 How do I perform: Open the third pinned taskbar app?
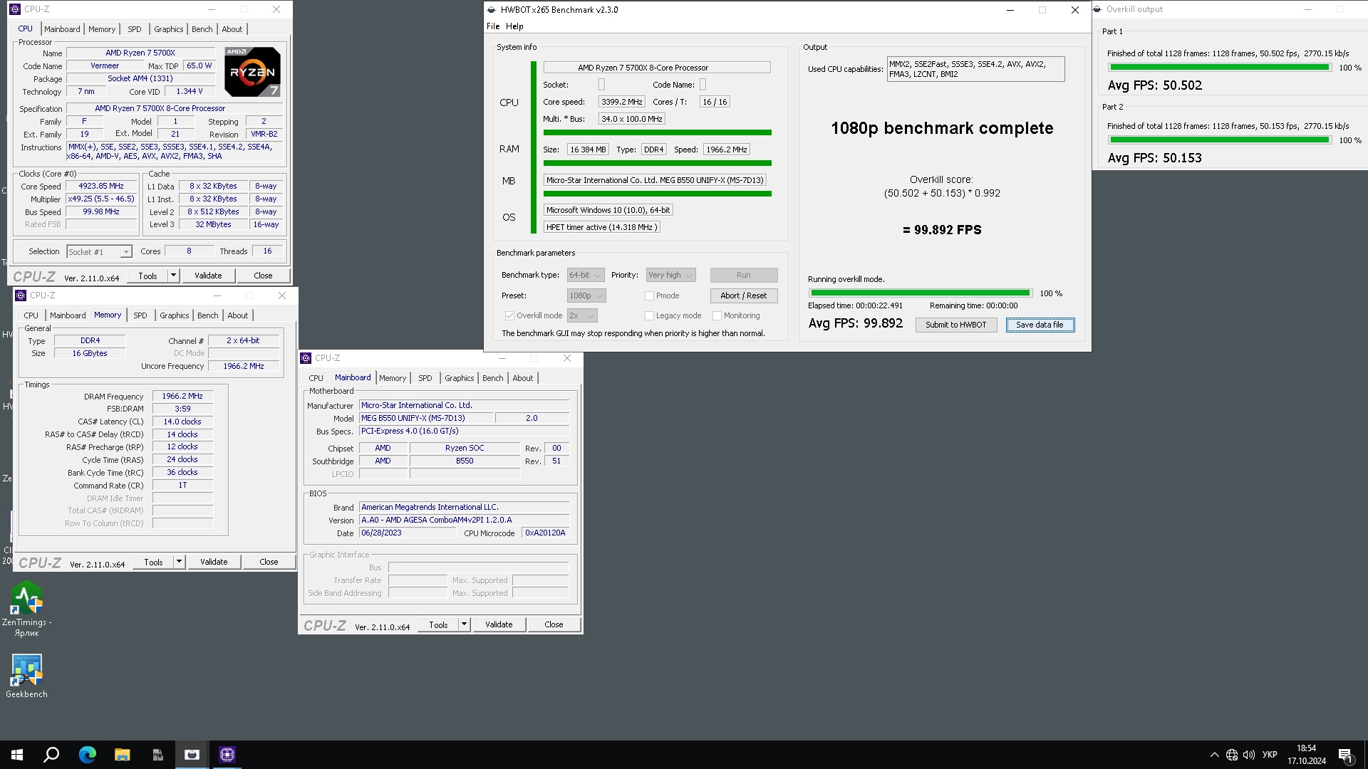coord(157,755)
